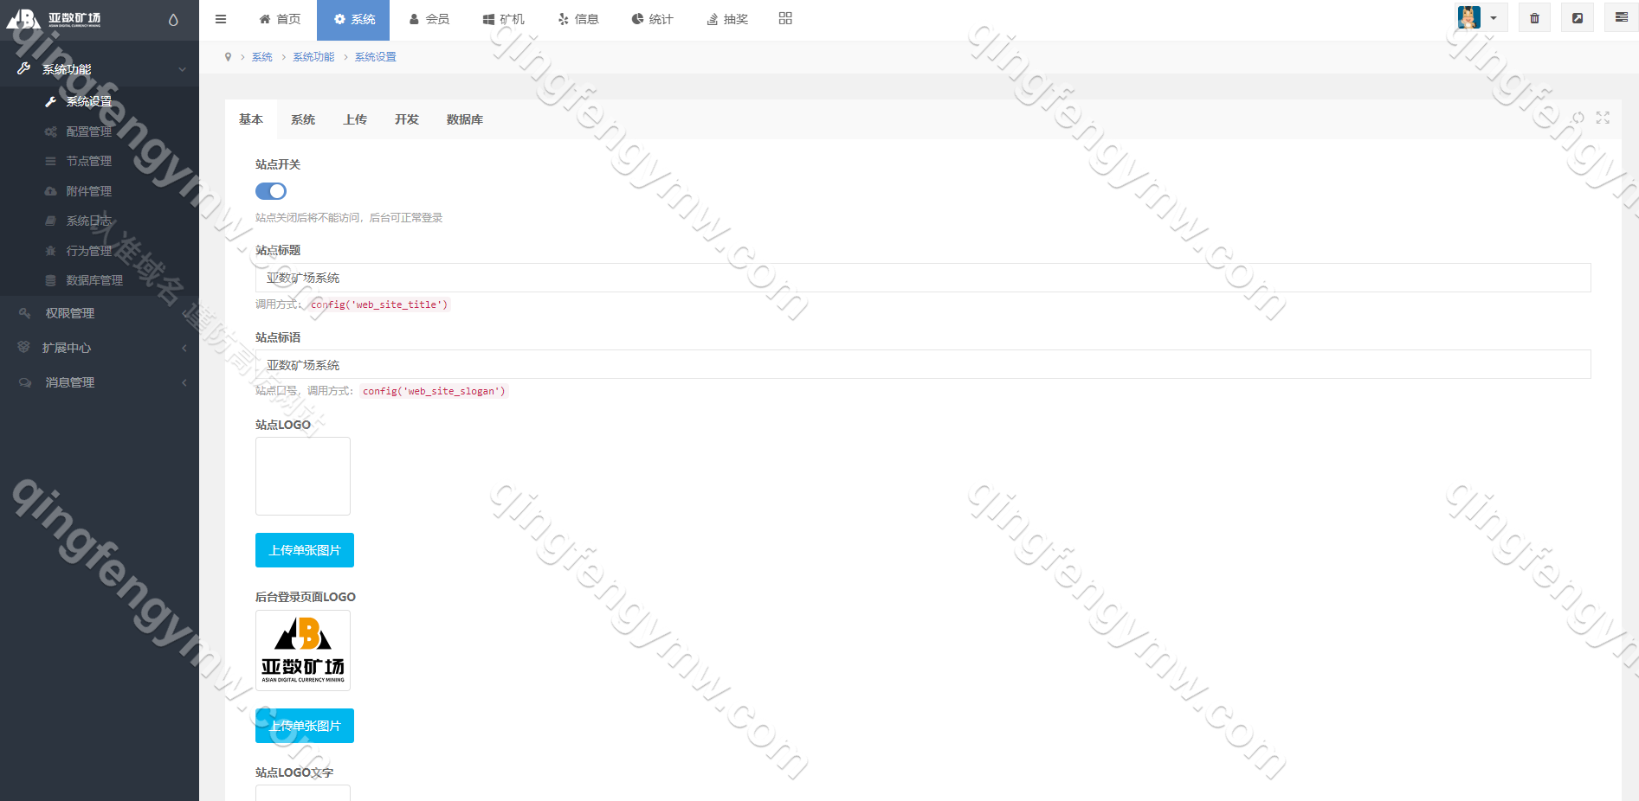Click the breadcrumb location pin icon
This screenshot has height=801, width=1639.
(228, 57)
